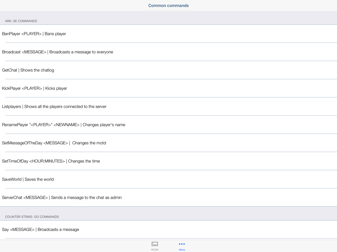
Task: Select the SaveWorld command row
Action: pyautogui.click(x=168, y=180)
